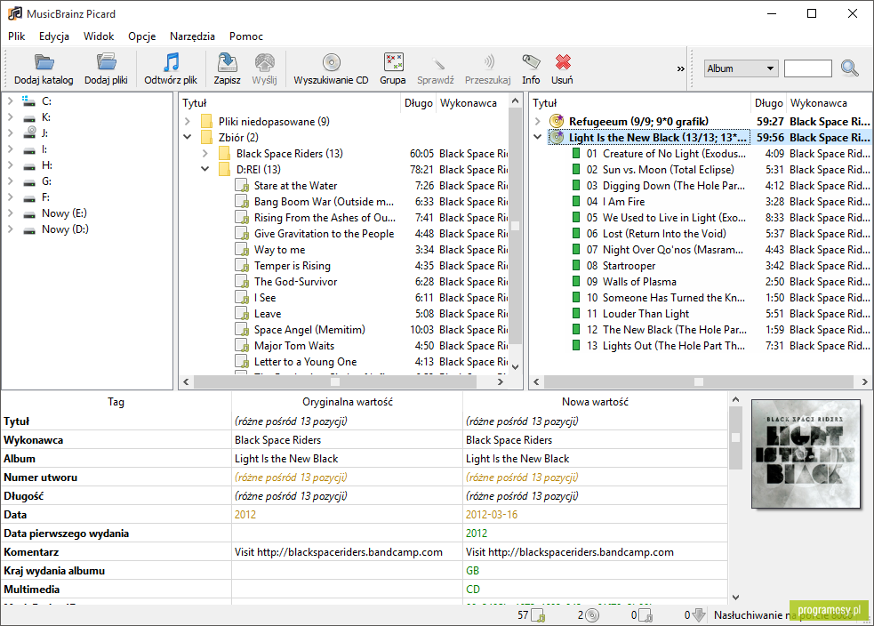The height and width of the screenshot is (626, 874).
Task: Click the red Usuń remove icon
Action: (563, 62)
